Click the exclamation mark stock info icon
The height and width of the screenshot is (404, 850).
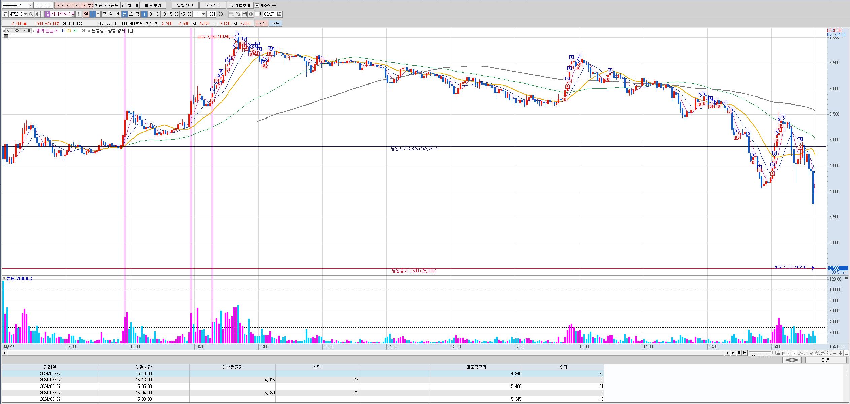tap(79, 14)
